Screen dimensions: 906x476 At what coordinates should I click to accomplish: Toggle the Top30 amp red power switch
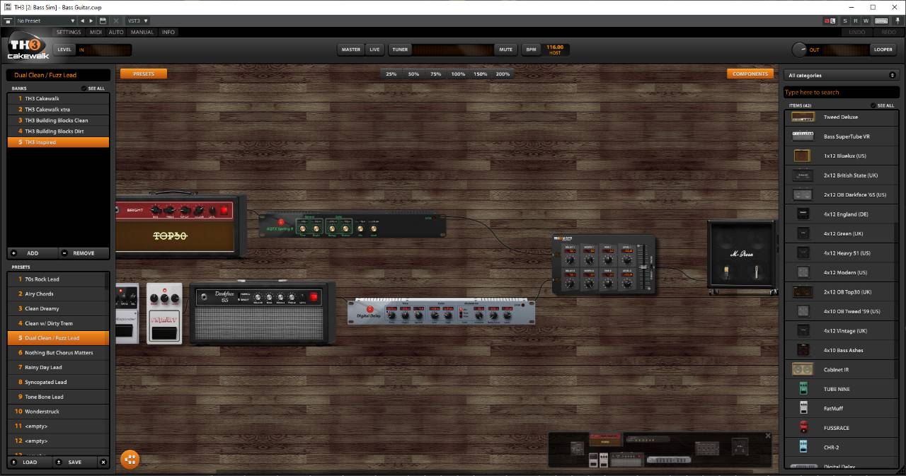[x=224, y=210]
